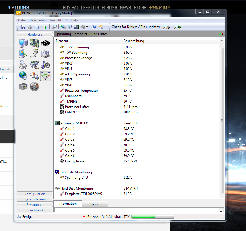Click scroll down arrow of sensor list
The height and width of the screenshot is (231, 246).
click(222, 196)
